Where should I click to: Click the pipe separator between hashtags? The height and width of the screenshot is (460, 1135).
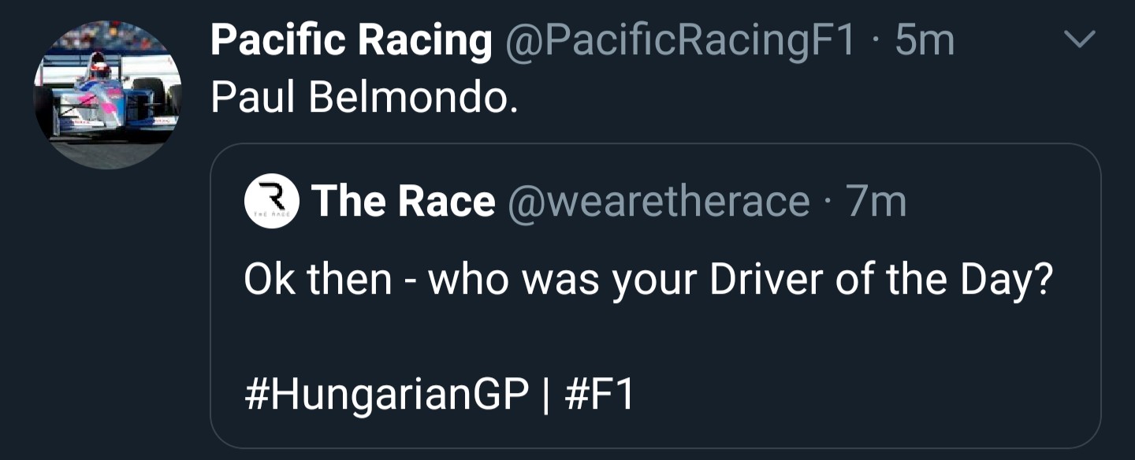click(547, 395)
